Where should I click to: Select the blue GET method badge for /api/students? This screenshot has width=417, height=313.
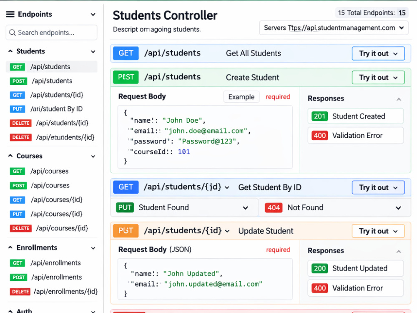click(126, 53)
